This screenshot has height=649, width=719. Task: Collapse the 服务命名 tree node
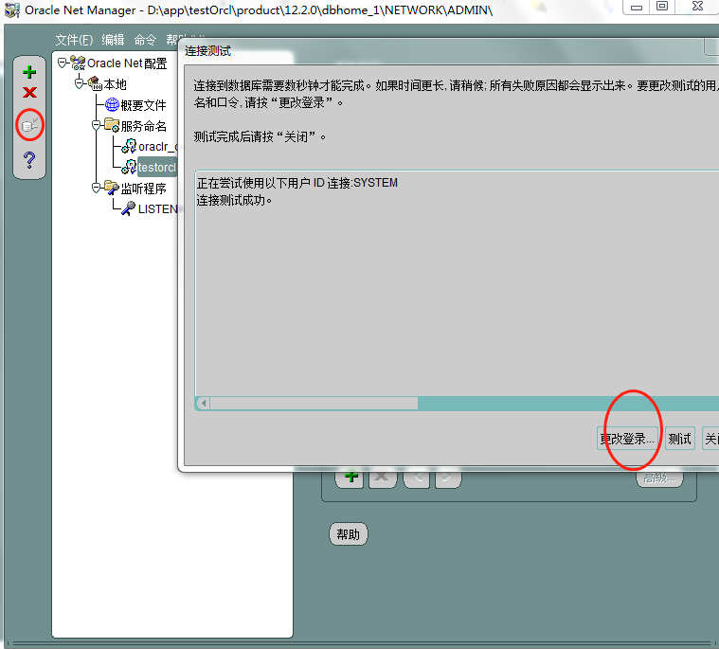tap(96, 125)
